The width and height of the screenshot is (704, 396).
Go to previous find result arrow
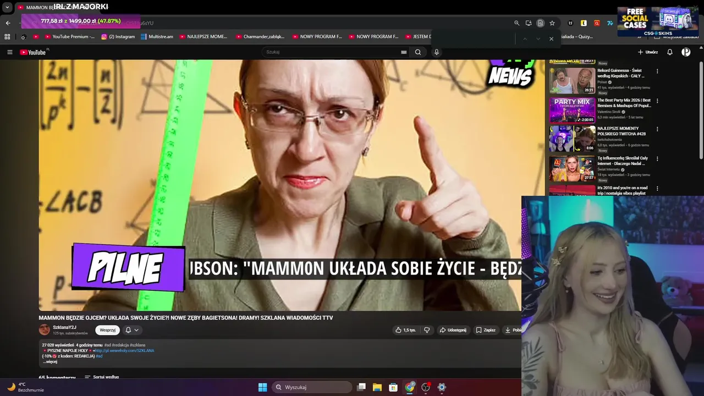[525, 39]
